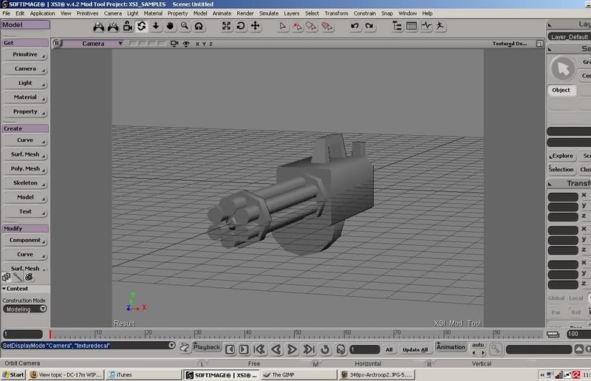
Task: Click the Skeleton create button
Action: (25, 183)
